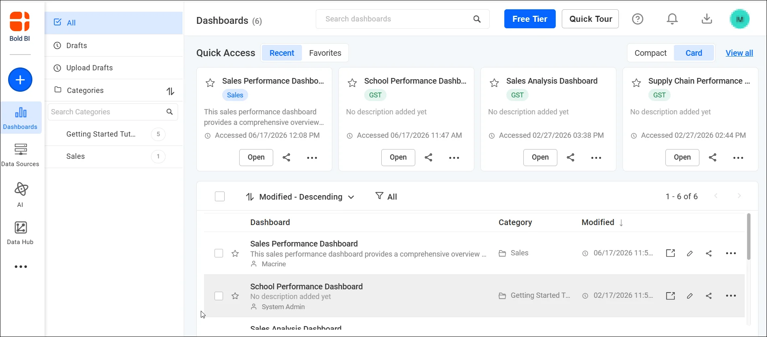767x337 pixels.
Task: Click the search magnifier in dashboards search
Action: 477,19
